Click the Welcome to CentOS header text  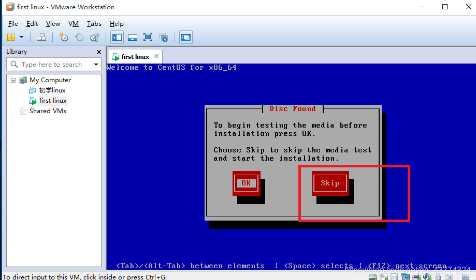[x=171, y=68]
